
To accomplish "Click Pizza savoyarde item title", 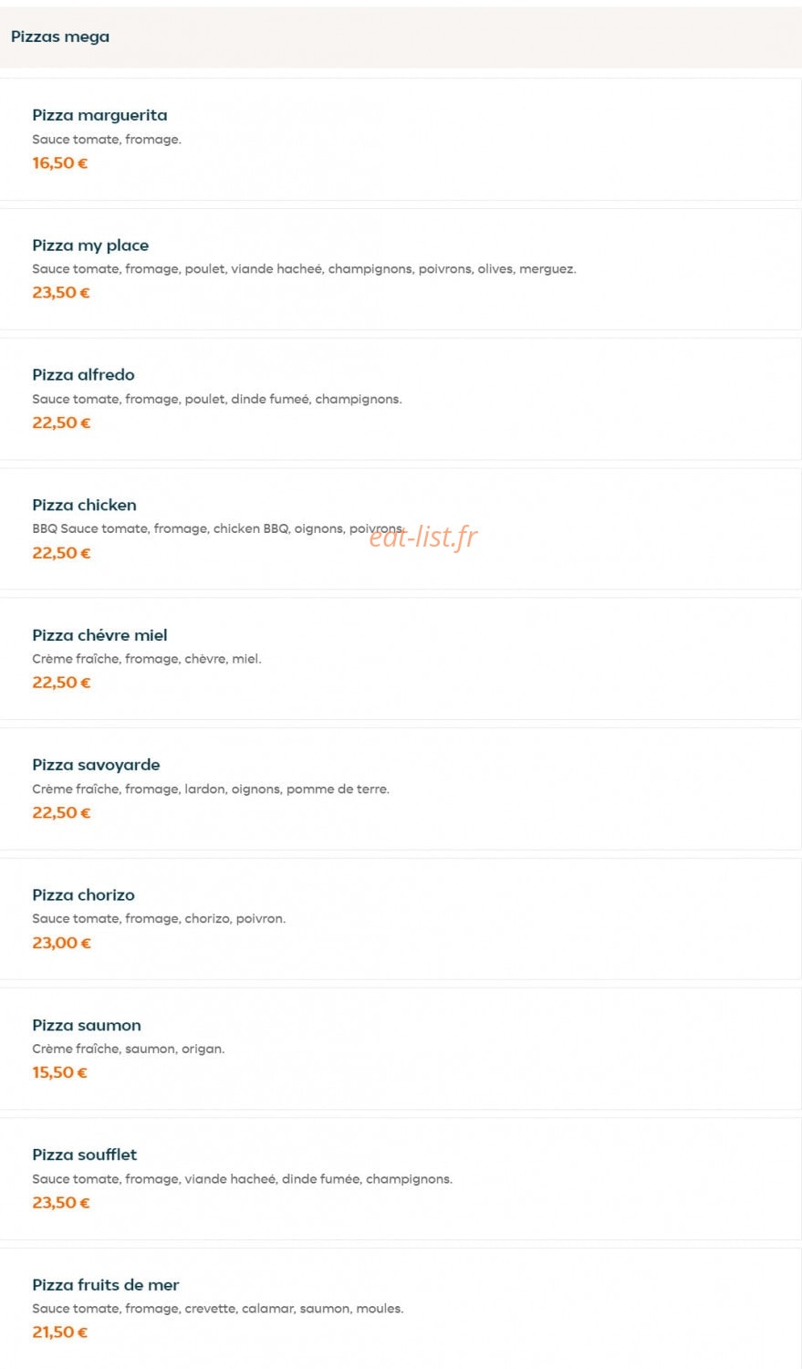I will pos(96,765).
